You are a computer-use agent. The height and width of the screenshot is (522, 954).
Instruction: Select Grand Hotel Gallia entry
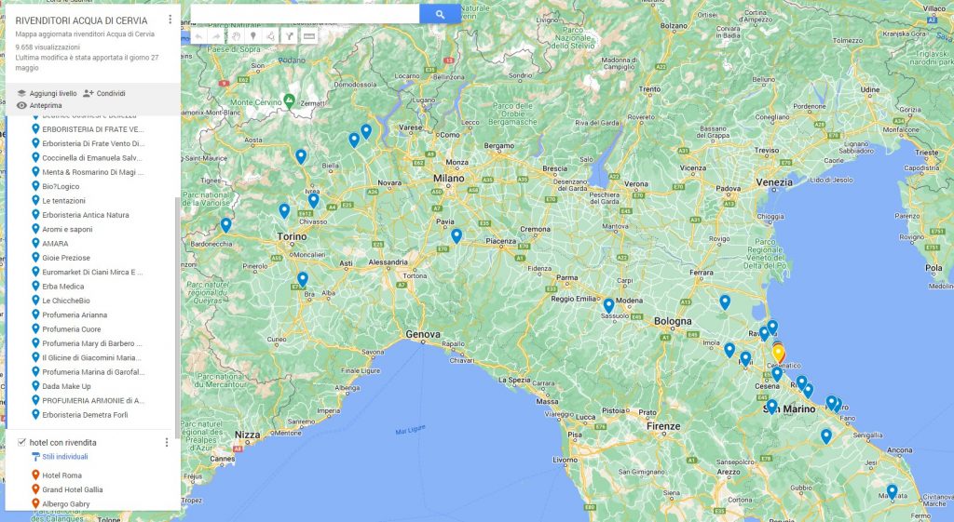pos(73,489)
